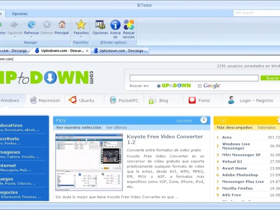Open MSN Messenger XP link
Image resolution: width=280 pixels, height=210 pixels.
[x=241, y=155]
